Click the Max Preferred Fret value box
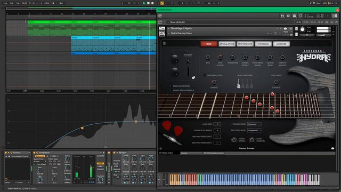This screenshot has width=341, height=192. [x=217, y=143]
